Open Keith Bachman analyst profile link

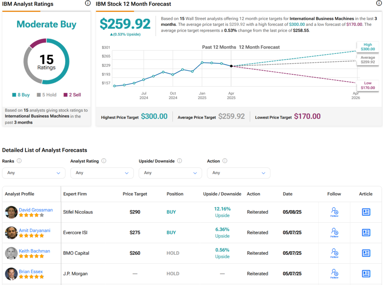pyautogui.click(x=34, y=251)
